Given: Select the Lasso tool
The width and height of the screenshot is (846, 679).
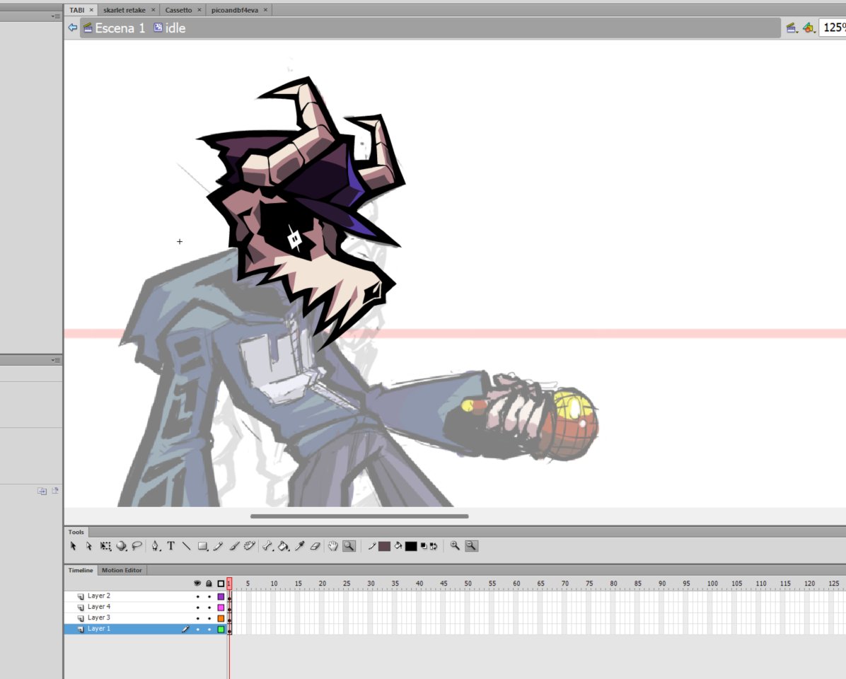Looking at the screenshot, I should (137, 546).
